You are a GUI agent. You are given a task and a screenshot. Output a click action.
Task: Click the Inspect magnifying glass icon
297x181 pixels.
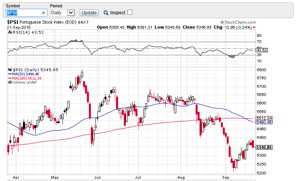coord(106,13)
